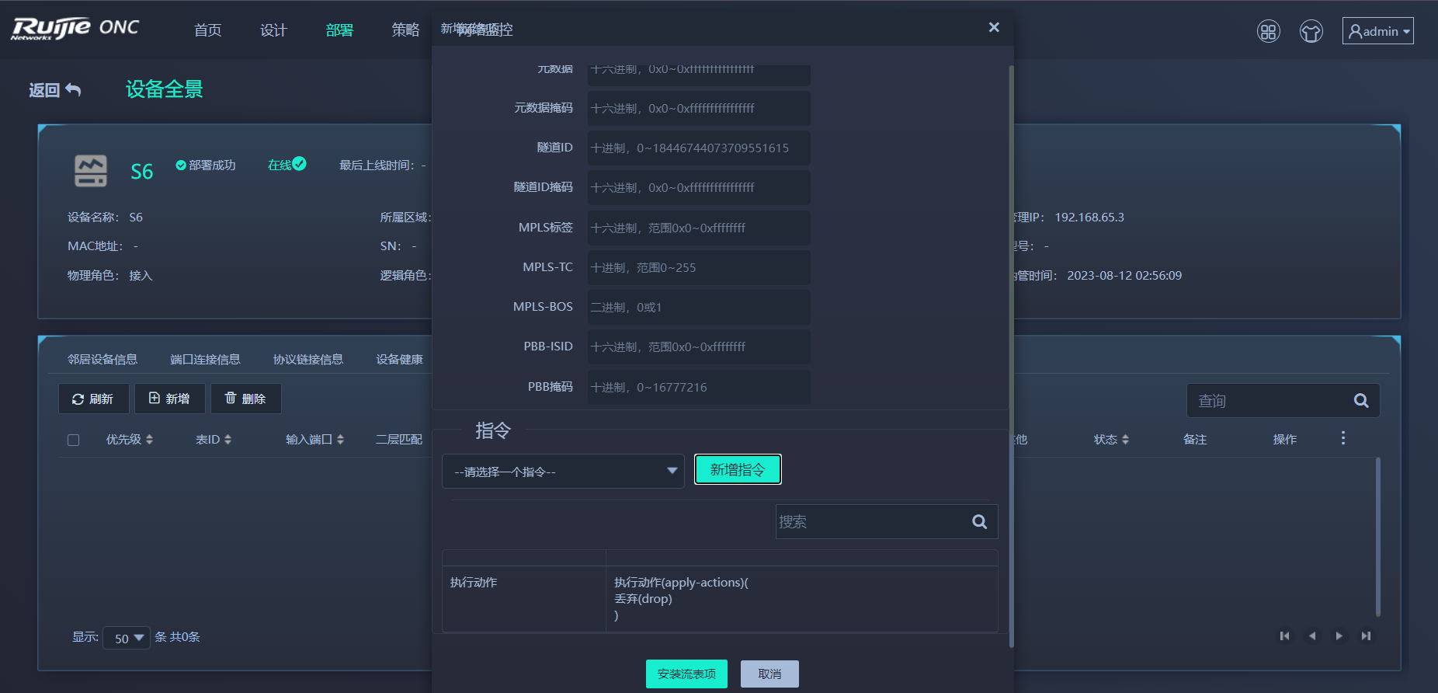
Task: Click the 安装流表项 button
Action: pyautogui.click(x=686, y=674)
